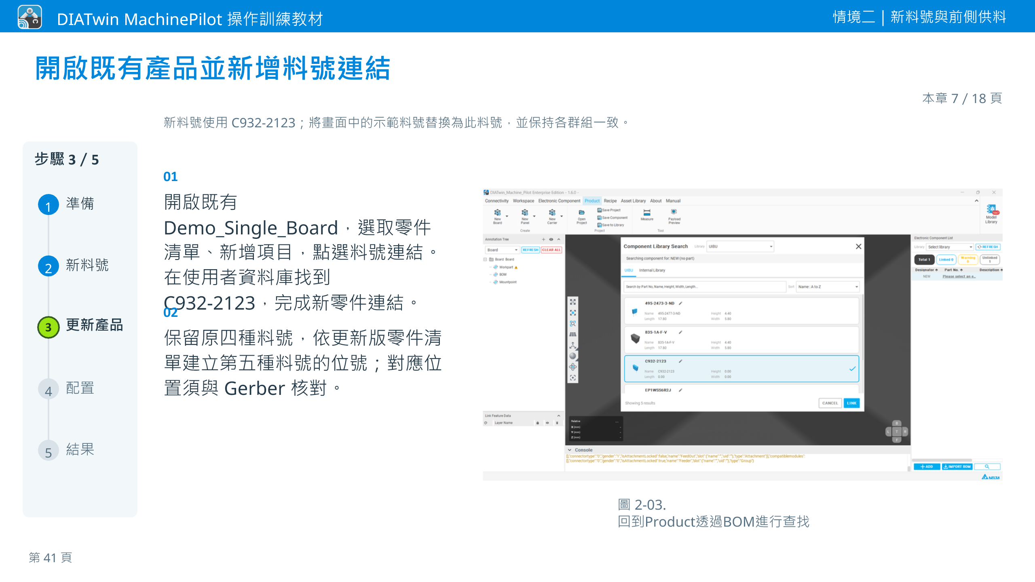
Task: Edit part 495-2473-3-ND with pencil icon
Action: point(680,303)
